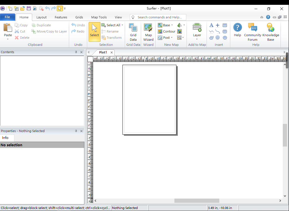Click the Save icon in quick access toolbar
Viewport: 289px width, 211px height.
(29, 8)
